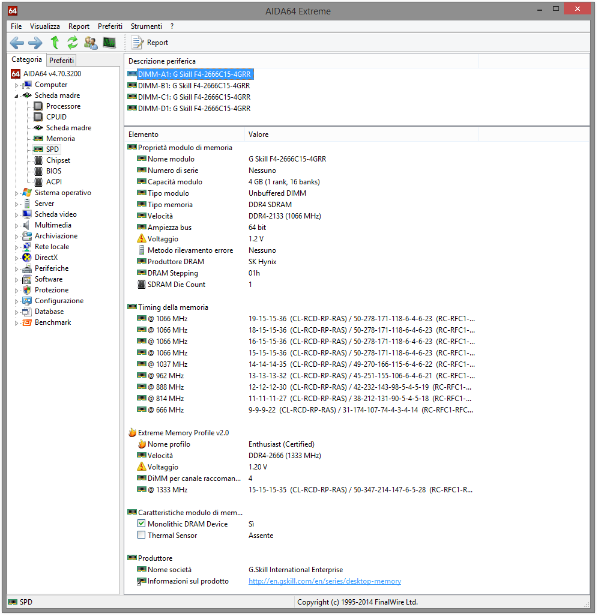The height and width of the screenshot is (616, 598).
Task: Expand the Sistema operativo node
Action: point(16,193)
